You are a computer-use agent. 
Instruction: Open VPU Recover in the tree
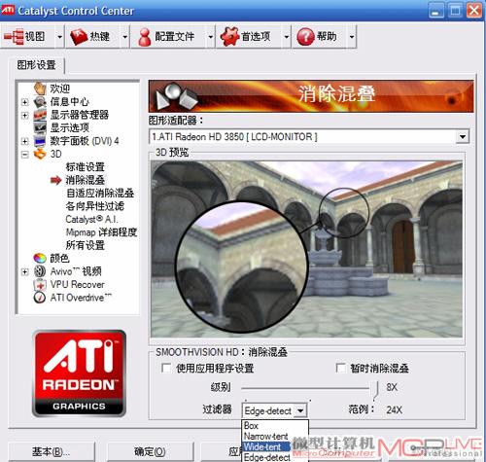coord(77,284)
